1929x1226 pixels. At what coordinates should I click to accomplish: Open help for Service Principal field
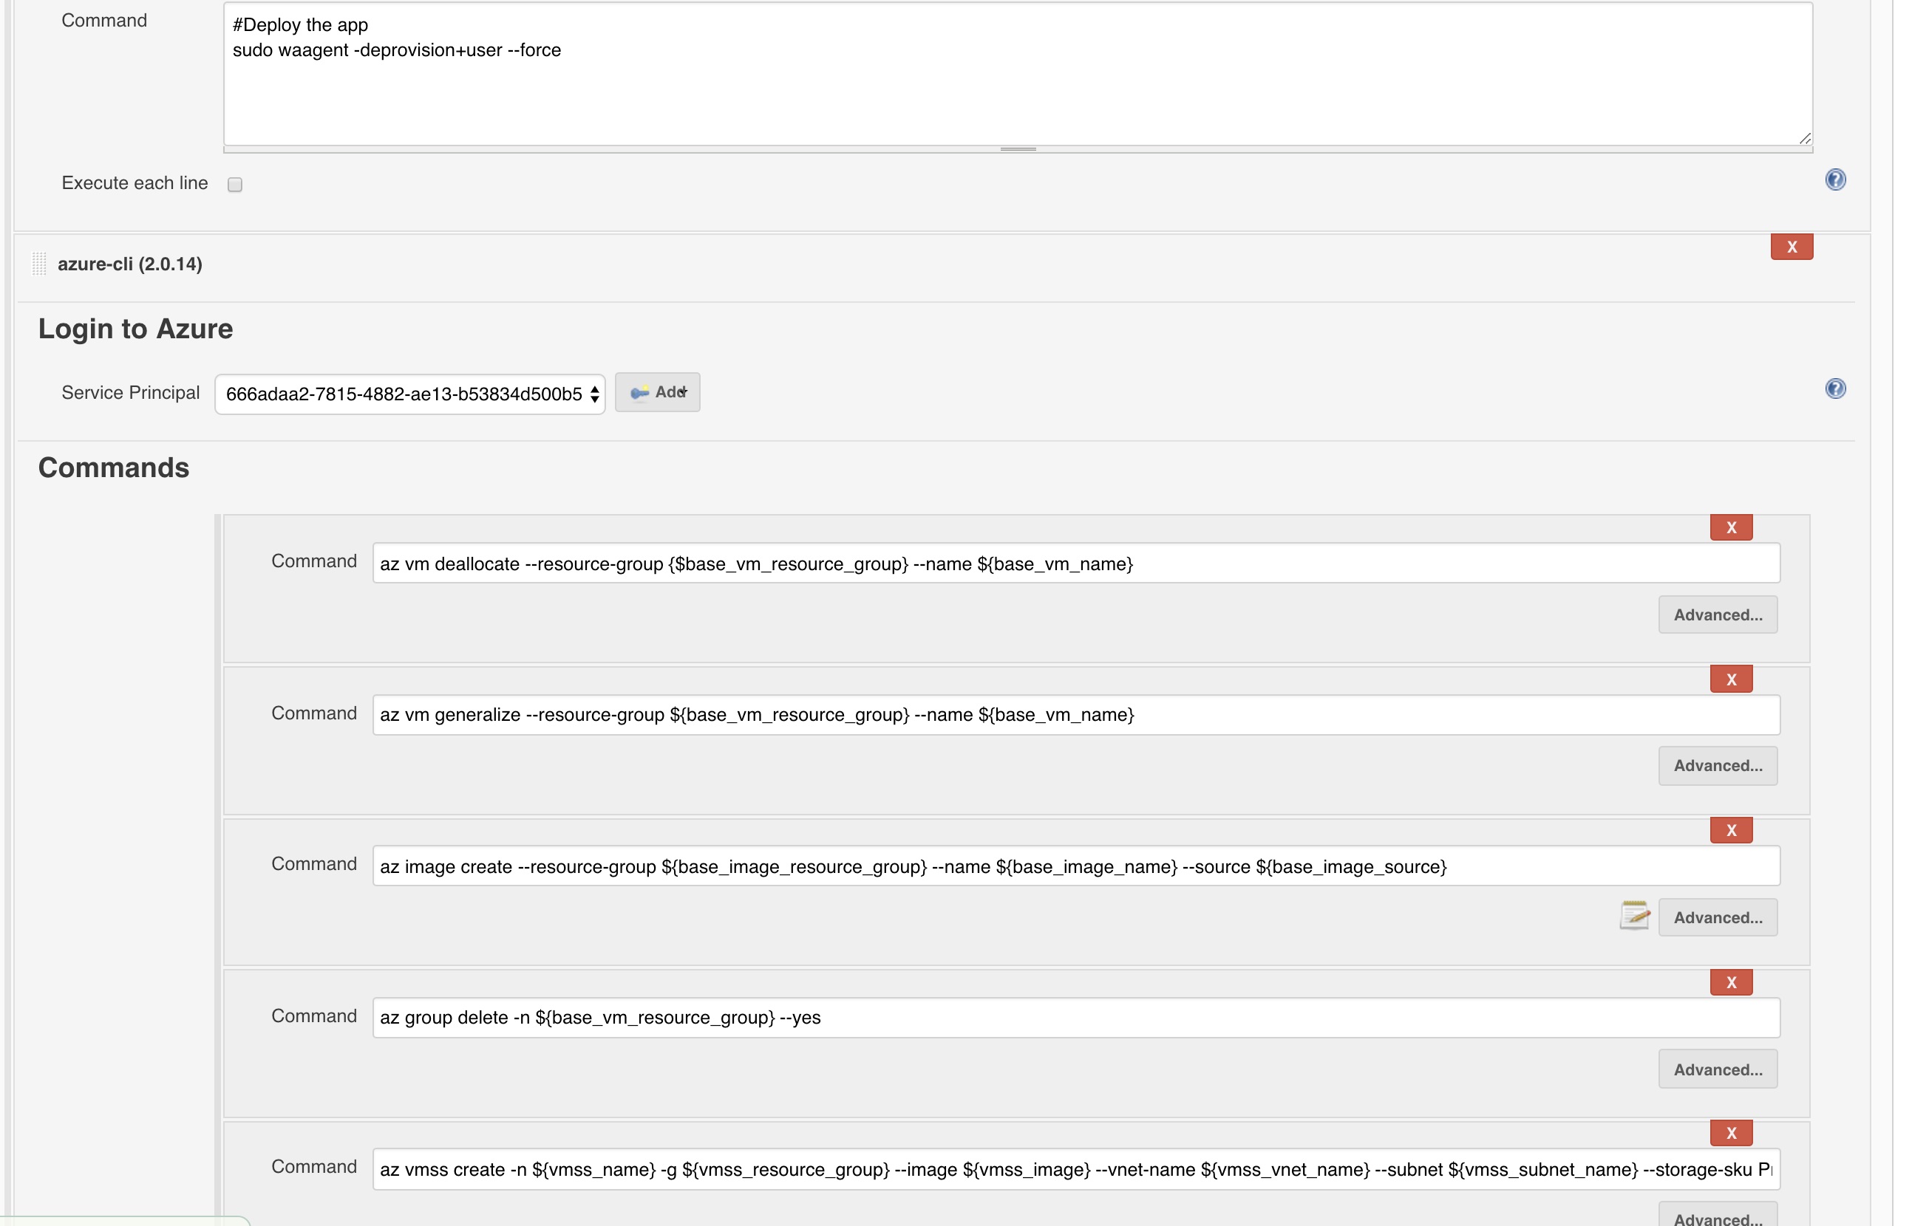pos(1835,389)
